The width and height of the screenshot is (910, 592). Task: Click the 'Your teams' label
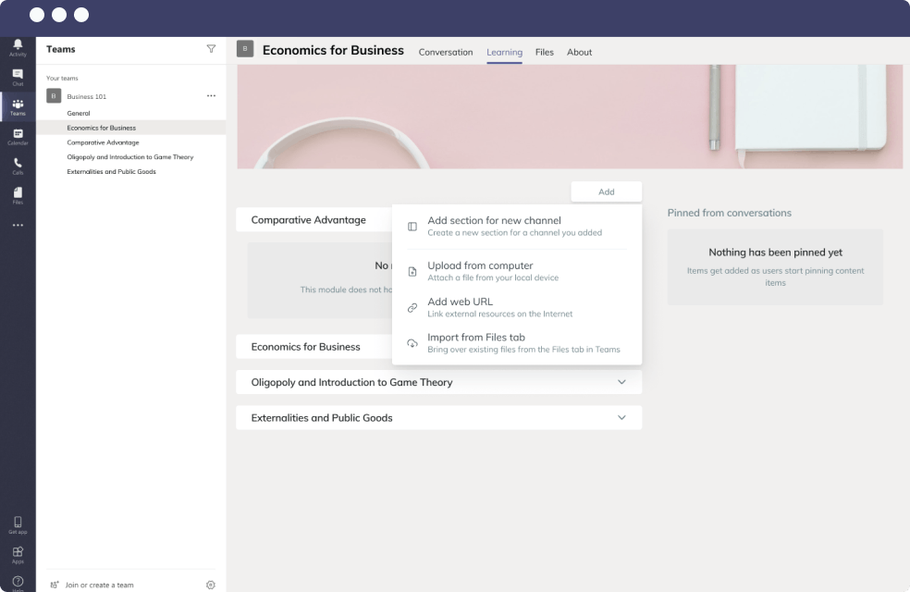pos(62,78)
